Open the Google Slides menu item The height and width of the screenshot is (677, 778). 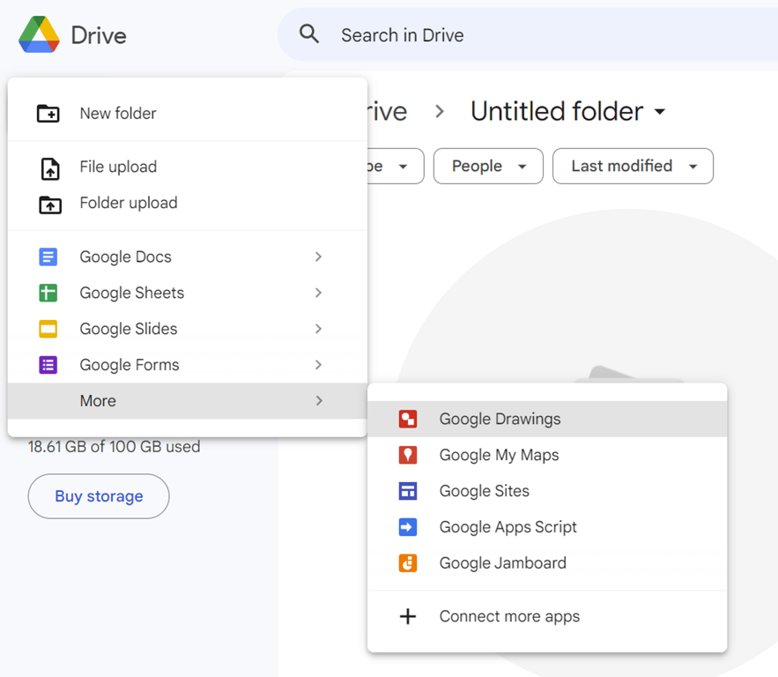coord(188,329)
